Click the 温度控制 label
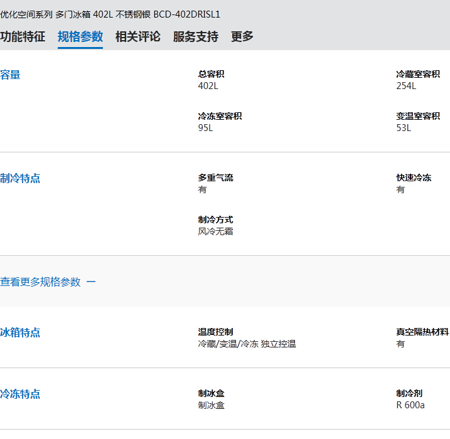The width and height of the screenshot is (450, 439). [x=215, y=332]
